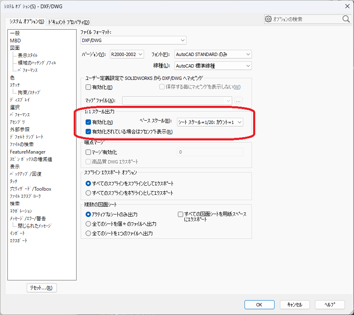
Task: Click the options search gear icon
Action: [x=269, y=19]
